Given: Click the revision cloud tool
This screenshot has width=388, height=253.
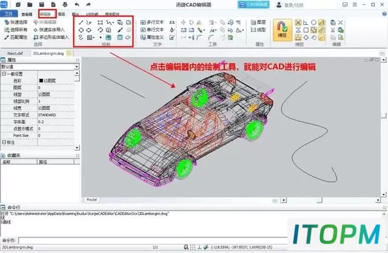Looking at the screenshot, I should (128, 38).
